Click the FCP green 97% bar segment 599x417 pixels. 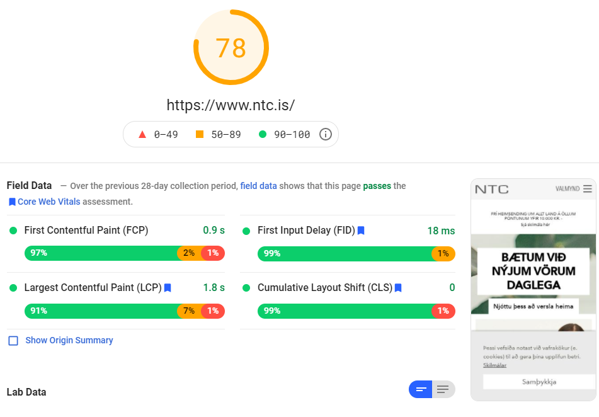point(101,253)
